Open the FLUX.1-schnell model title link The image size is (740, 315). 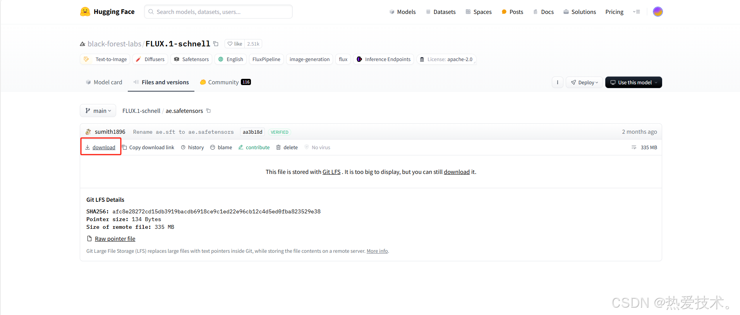click(178, 44)
